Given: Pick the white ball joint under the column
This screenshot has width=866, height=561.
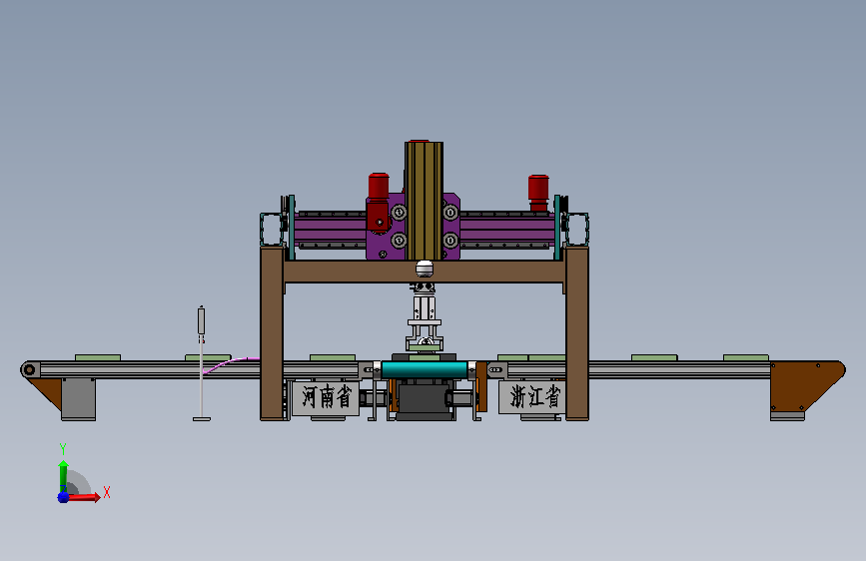Looking at the screenshot, I should [x=425, y=269].
